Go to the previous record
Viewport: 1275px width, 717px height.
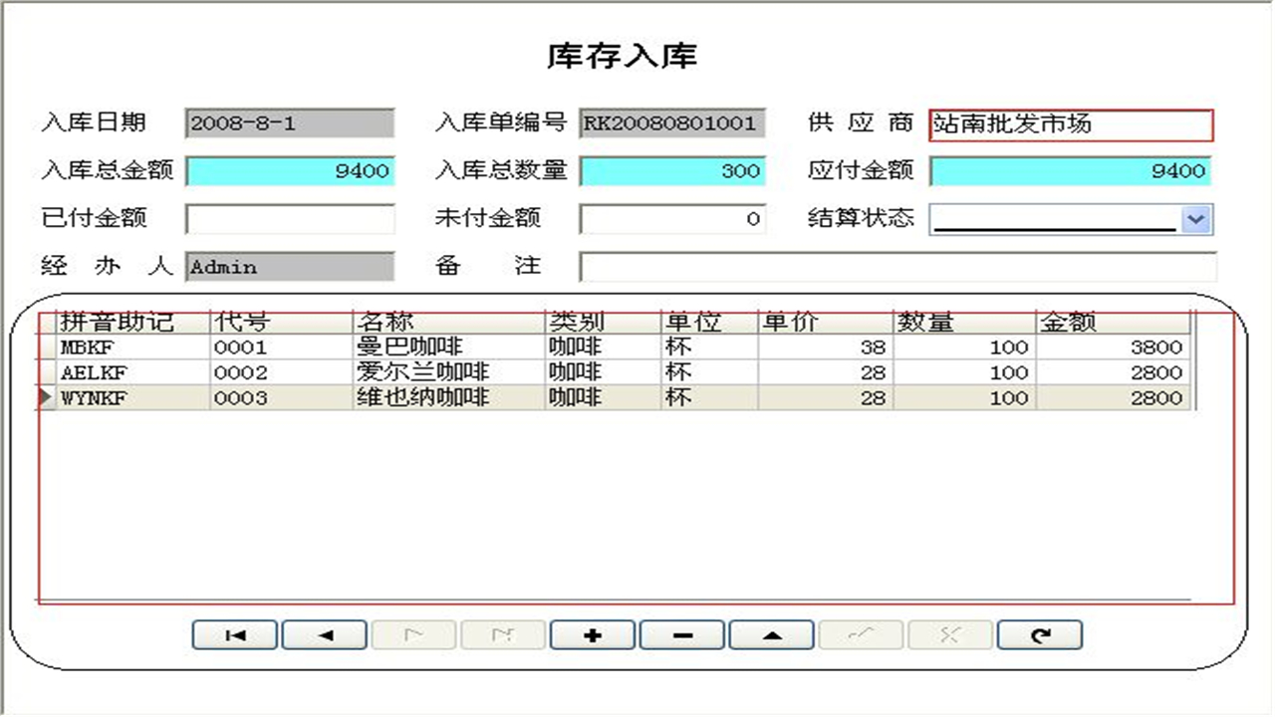(324, 634)
